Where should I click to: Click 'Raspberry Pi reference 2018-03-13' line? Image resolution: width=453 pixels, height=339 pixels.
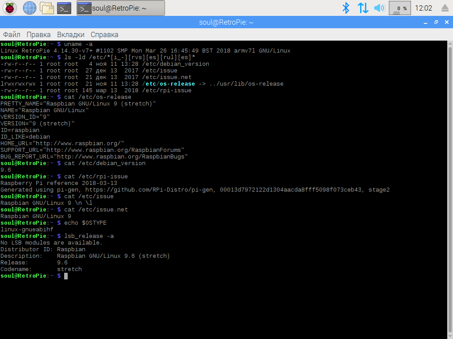pos(59,183)
